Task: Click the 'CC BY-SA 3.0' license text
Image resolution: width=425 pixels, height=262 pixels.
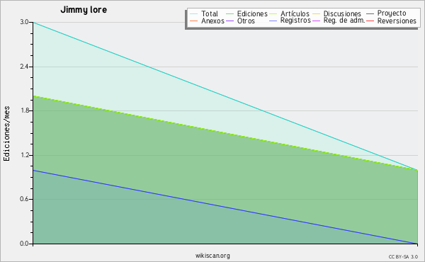Action: (x=403, y=257)
